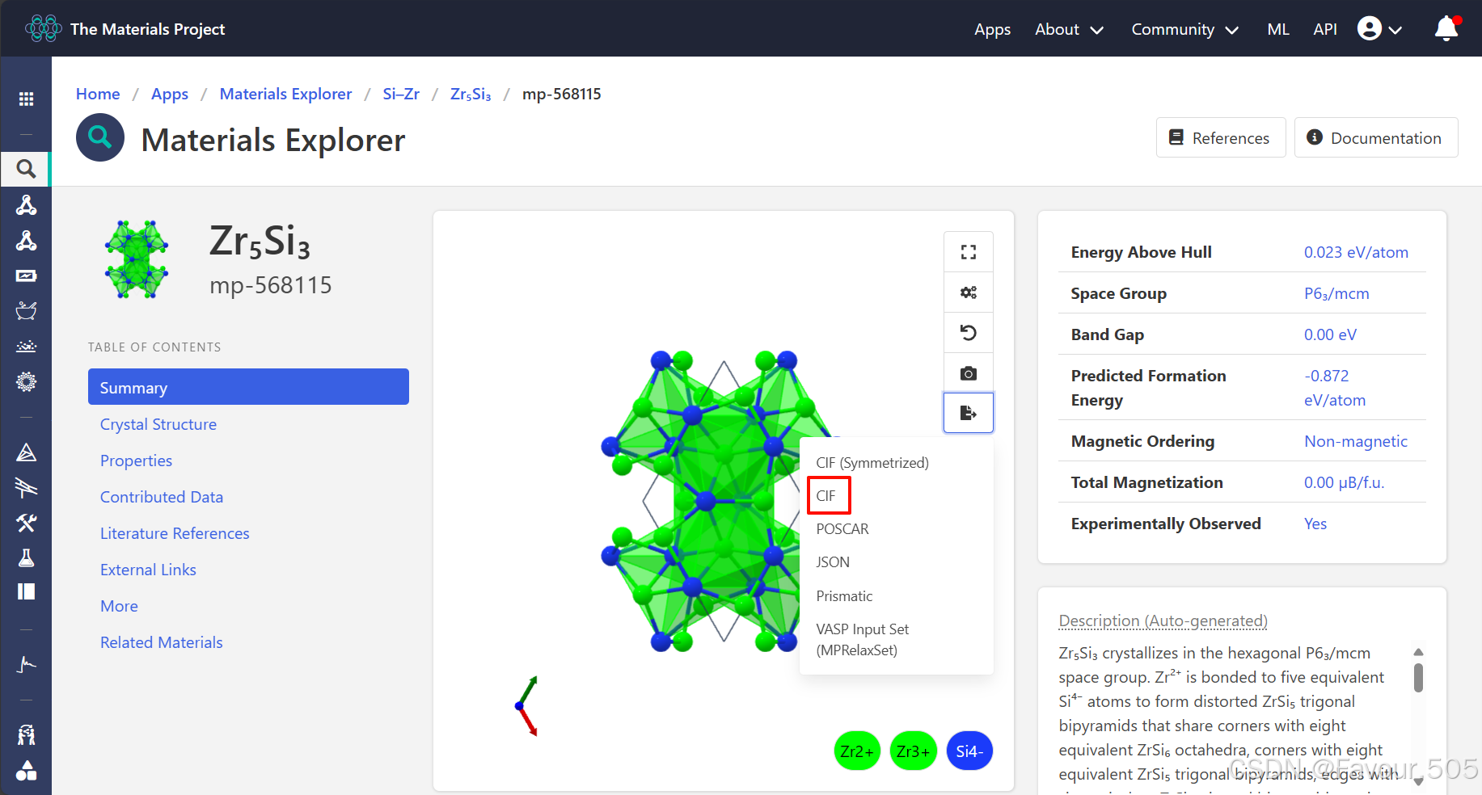Screen dimensions: 1482x795
Task: Open the user account dropdown
Action: 1379,29
